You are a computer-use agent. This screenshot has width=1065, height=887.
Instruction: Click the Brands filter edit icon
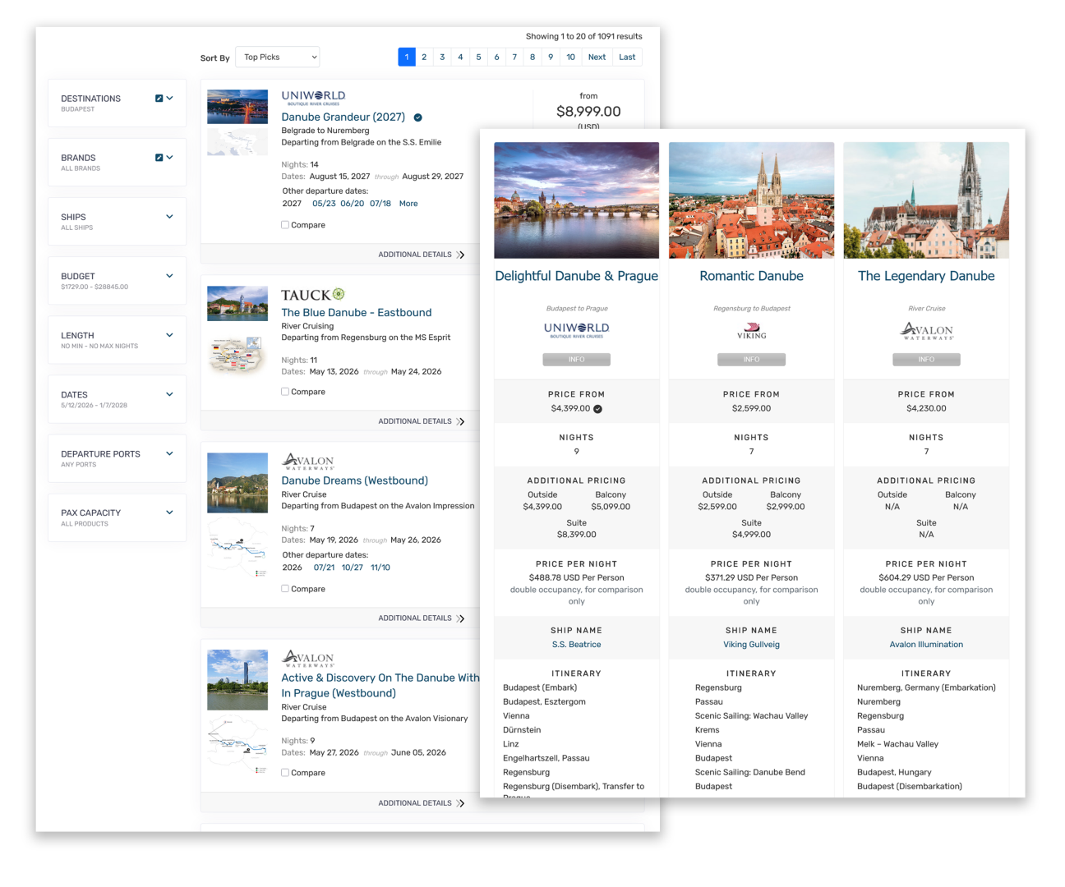pos(159,158)
